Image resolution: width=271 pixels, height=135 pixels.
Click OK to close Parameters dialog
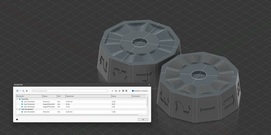tap(143, 119)
